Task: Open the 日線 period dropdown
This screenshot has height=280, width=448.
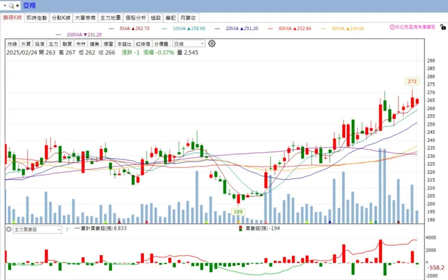Action: pyautogui.click(x=189, y=44)
